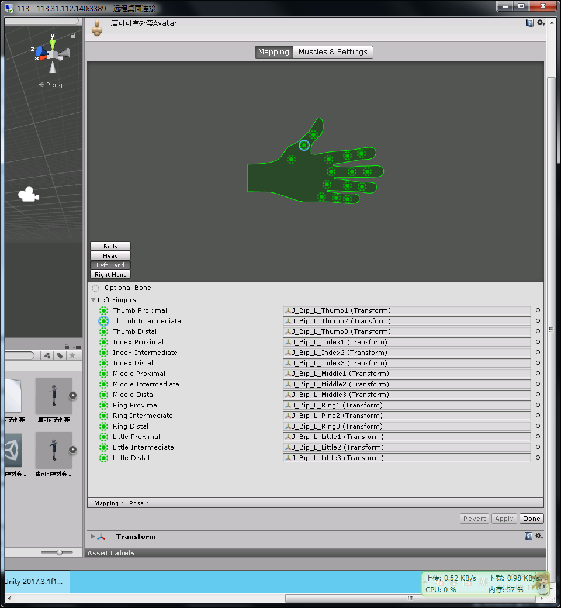
Task: Click the Little Distal bone indicator icon
Action: coord(103,458)
